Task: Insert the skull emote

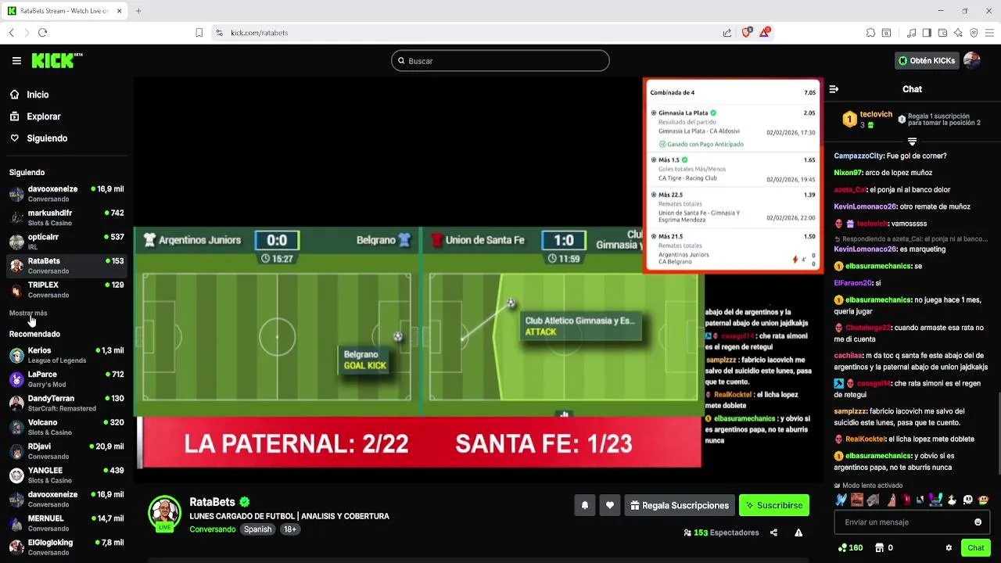Action: (x=967, y=500)
